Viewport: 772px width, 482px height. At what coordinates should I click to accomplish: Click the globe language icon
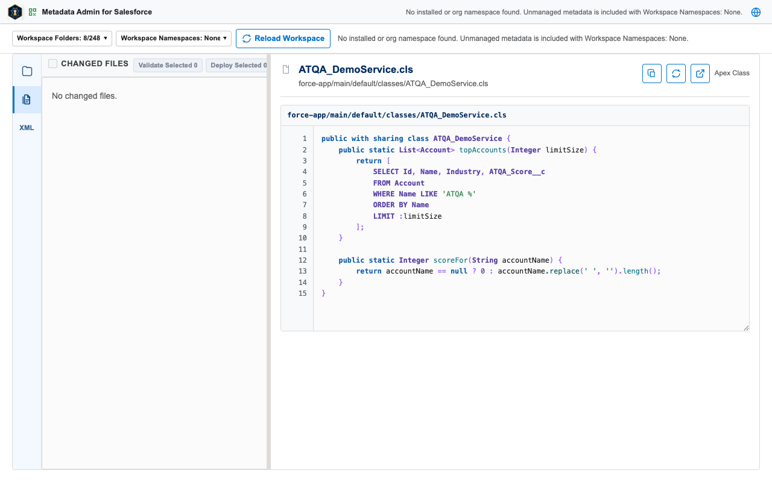pos(756,12)
